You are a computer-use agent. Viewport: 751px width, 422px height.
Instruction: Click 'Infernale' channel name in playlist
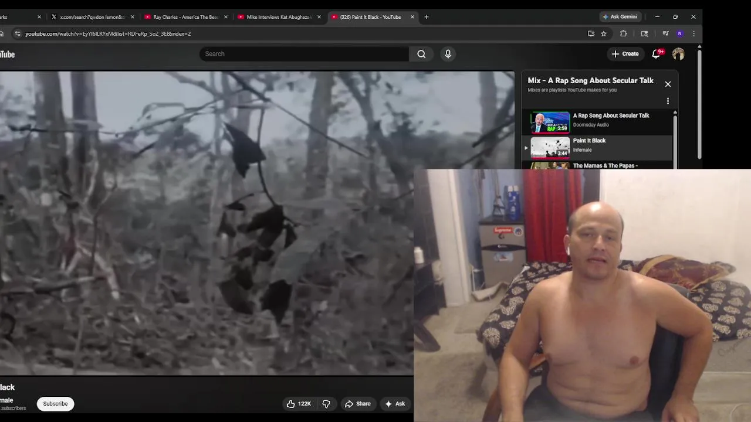point(582,150)
